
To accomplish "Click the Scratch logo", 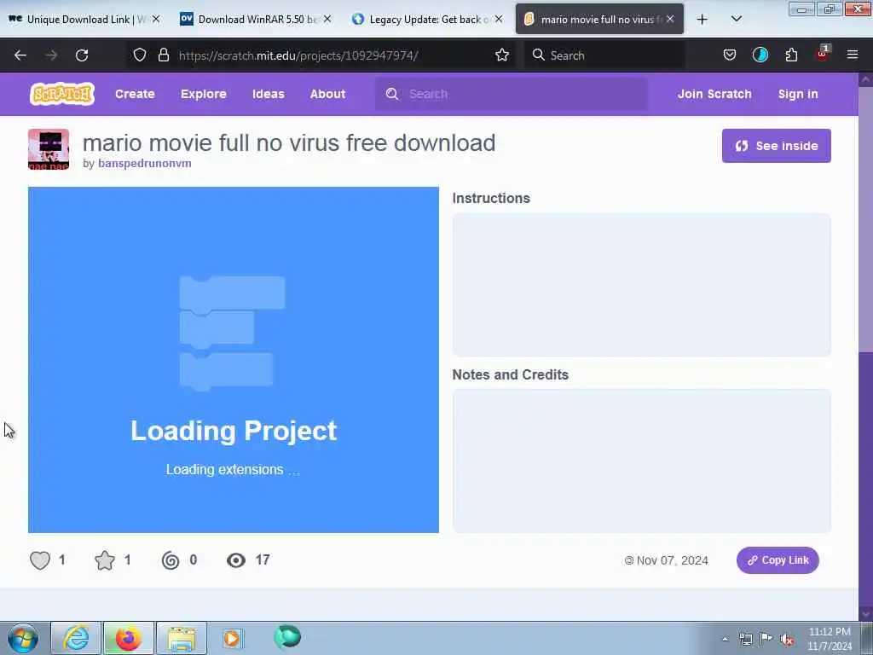I will point(62,94).
